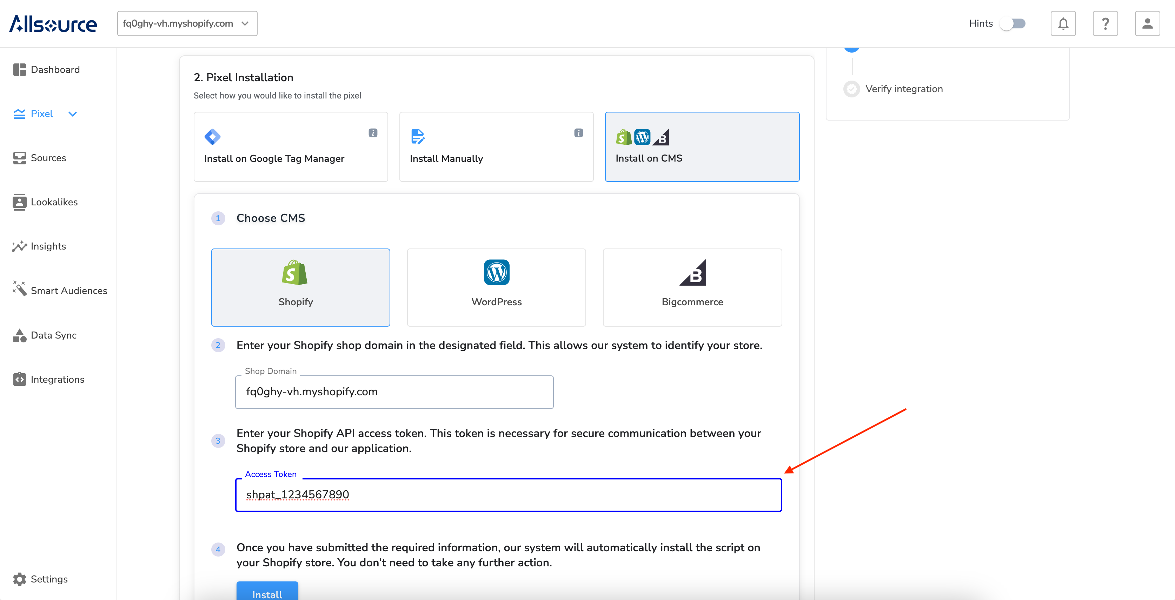
Task: Click the help question mark icon
Action: 1105,23
